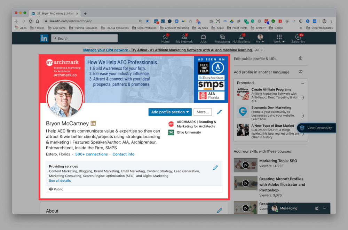Edit Providing services section pencil
348x230 pixels.
coord(215,168)
